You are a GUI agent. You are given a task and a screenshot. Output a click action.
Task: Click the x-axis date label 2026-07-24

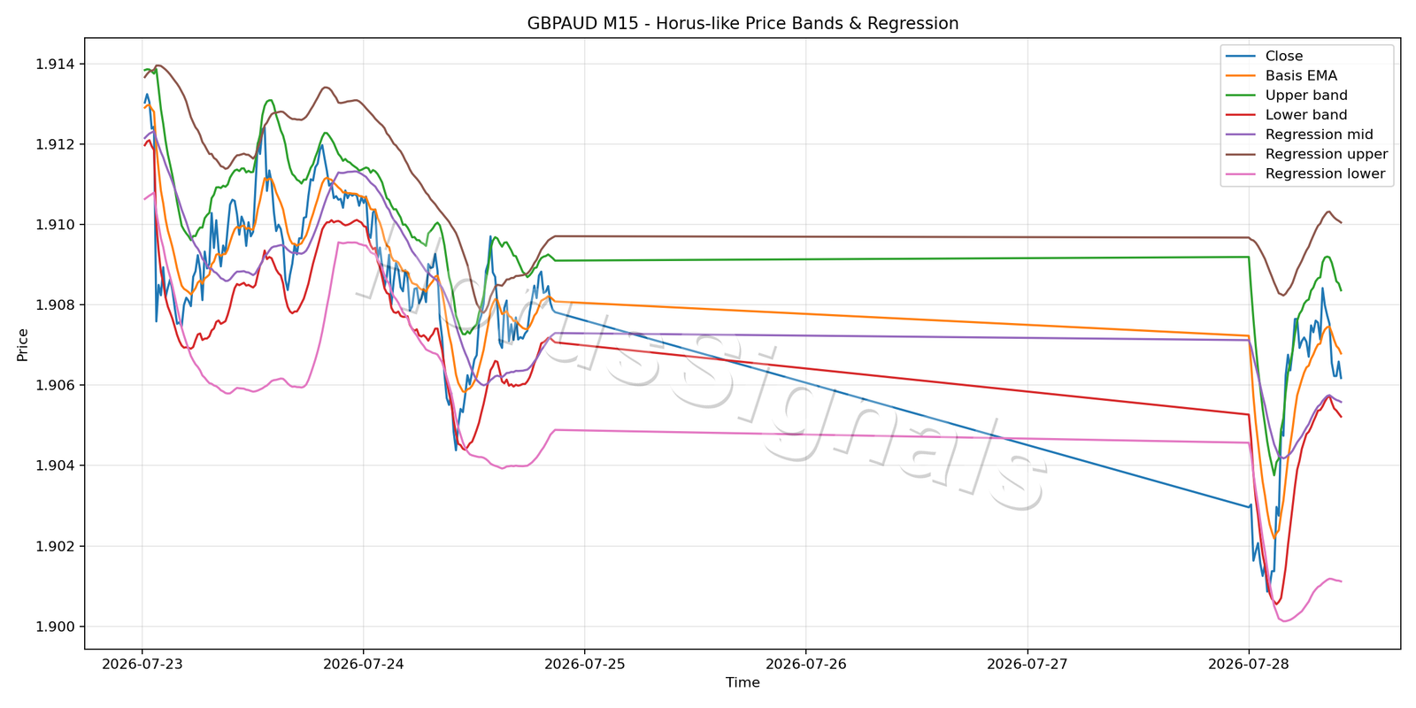point(364,664)
